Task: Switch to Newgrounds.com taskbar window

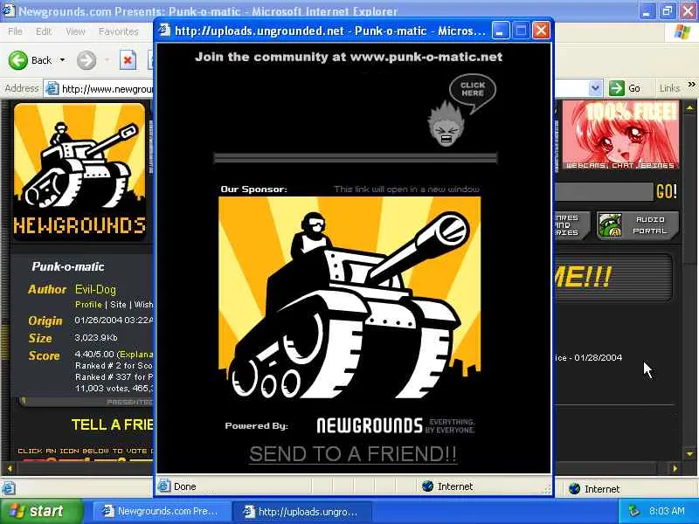Action: tap(161, 512)
